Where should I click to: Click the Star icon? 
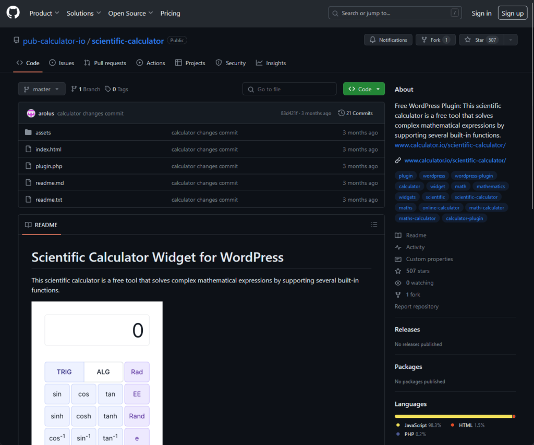(468, 40)
